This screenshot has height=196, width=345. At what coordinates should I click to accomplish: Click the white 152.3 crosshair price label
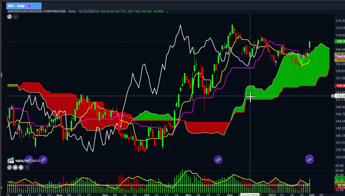point(340,96)
